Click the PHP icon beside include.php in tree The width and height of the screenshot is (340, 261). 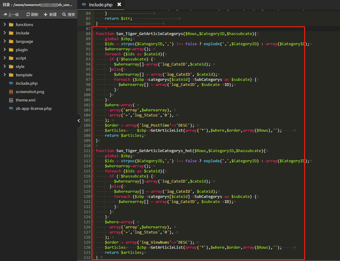[11, 83]
